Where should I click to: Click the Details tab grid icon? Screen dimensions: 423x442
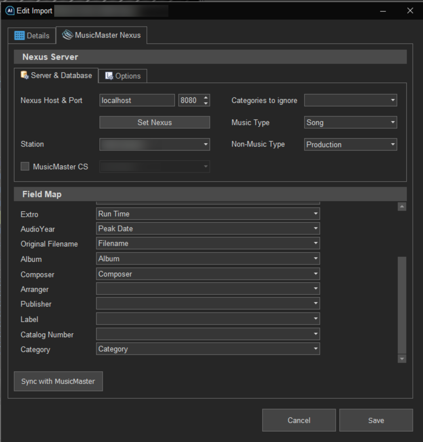coord(20,35)
